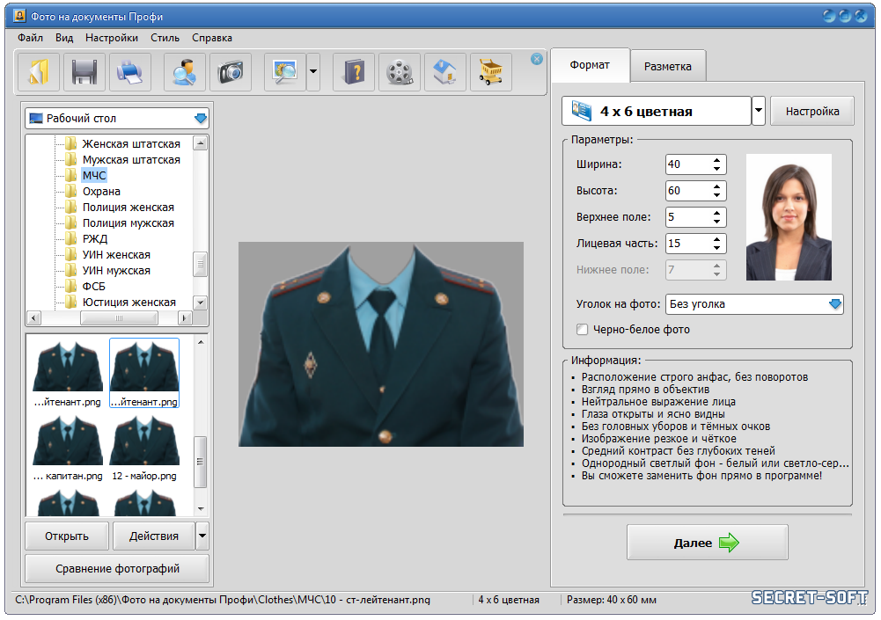Viewport: 881px width, 620px height.
Task: Click the Далее button
Action: (x=708, y=543)
